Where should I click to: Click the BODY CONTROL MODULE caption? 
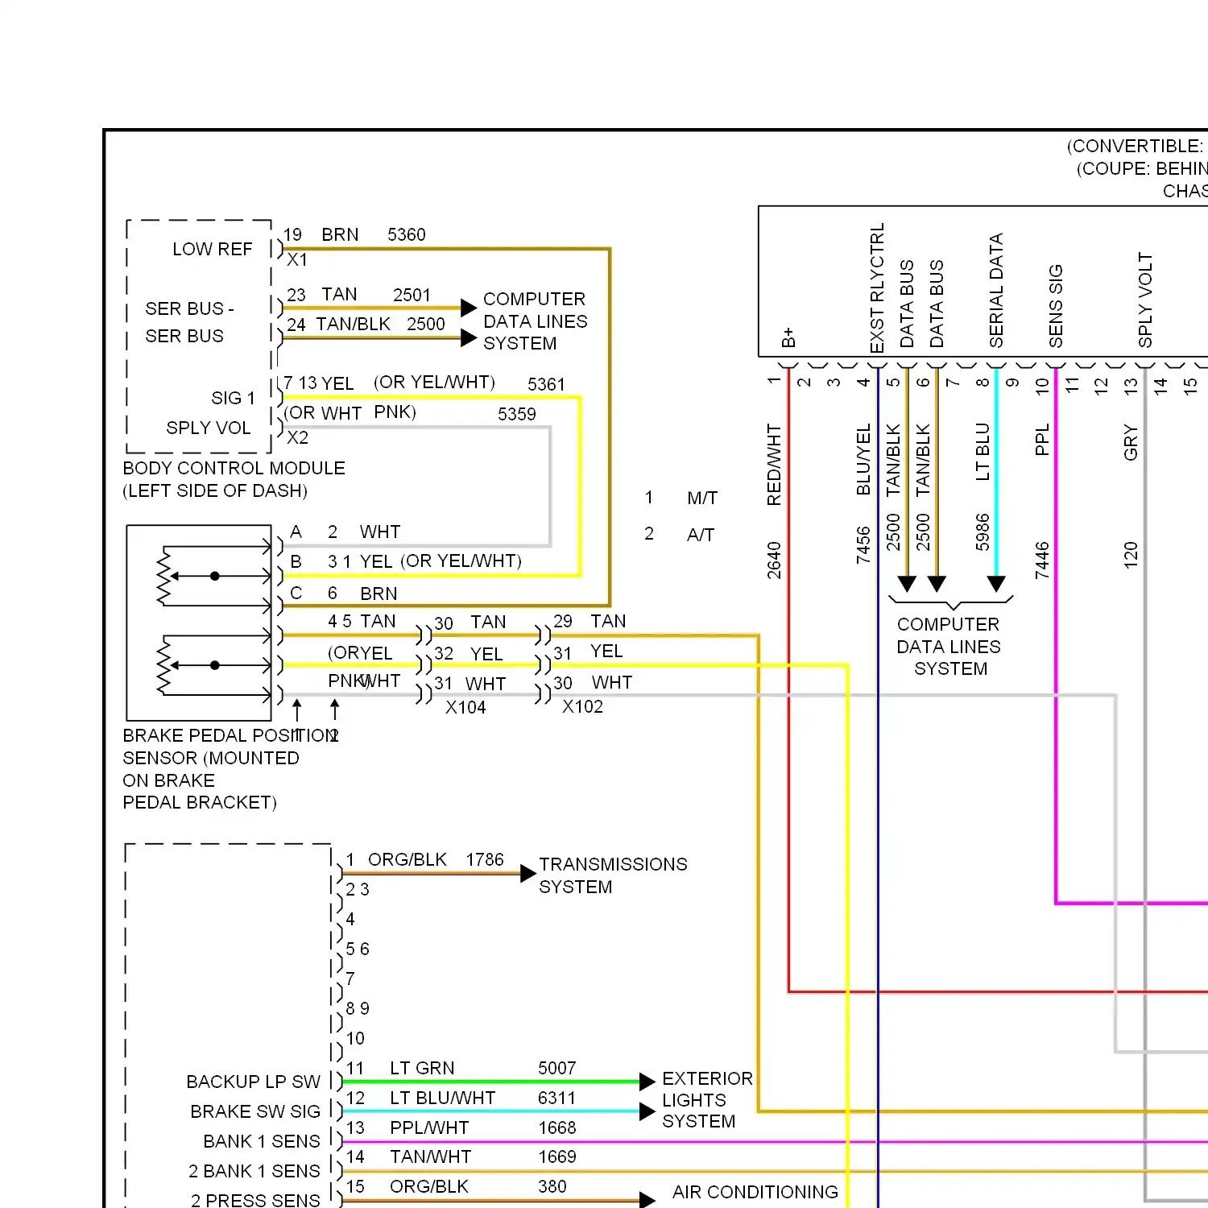[x=234, y=469]
